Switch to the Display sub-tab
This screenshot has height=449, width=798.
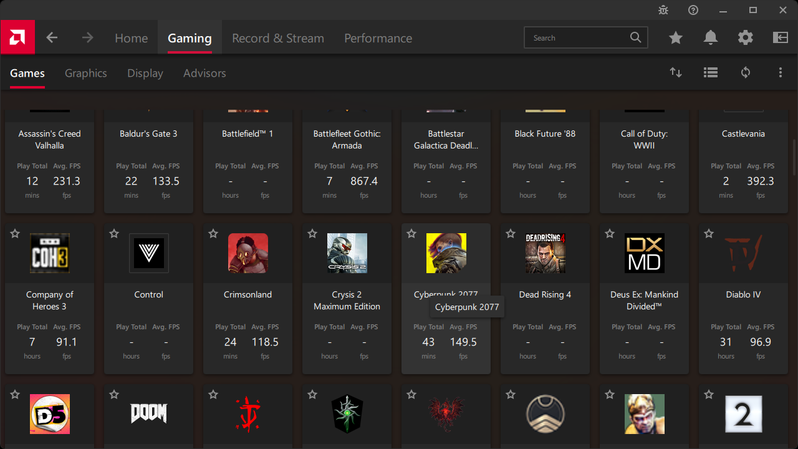[145, 73]
